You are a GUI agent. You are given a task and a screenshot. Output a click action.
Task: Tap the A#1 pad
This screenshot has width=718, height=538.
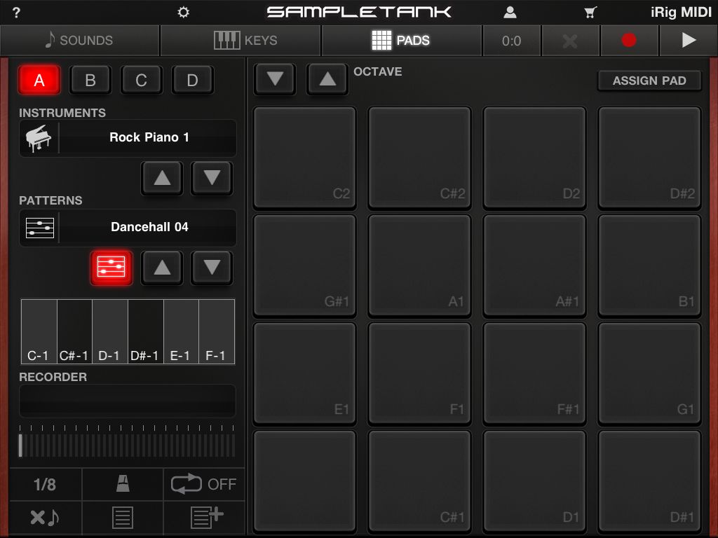(x=534, y=265)
